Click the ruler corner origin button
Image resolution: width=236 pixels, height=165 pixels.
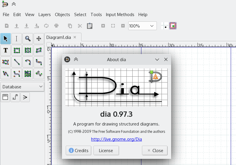point(48,45)
